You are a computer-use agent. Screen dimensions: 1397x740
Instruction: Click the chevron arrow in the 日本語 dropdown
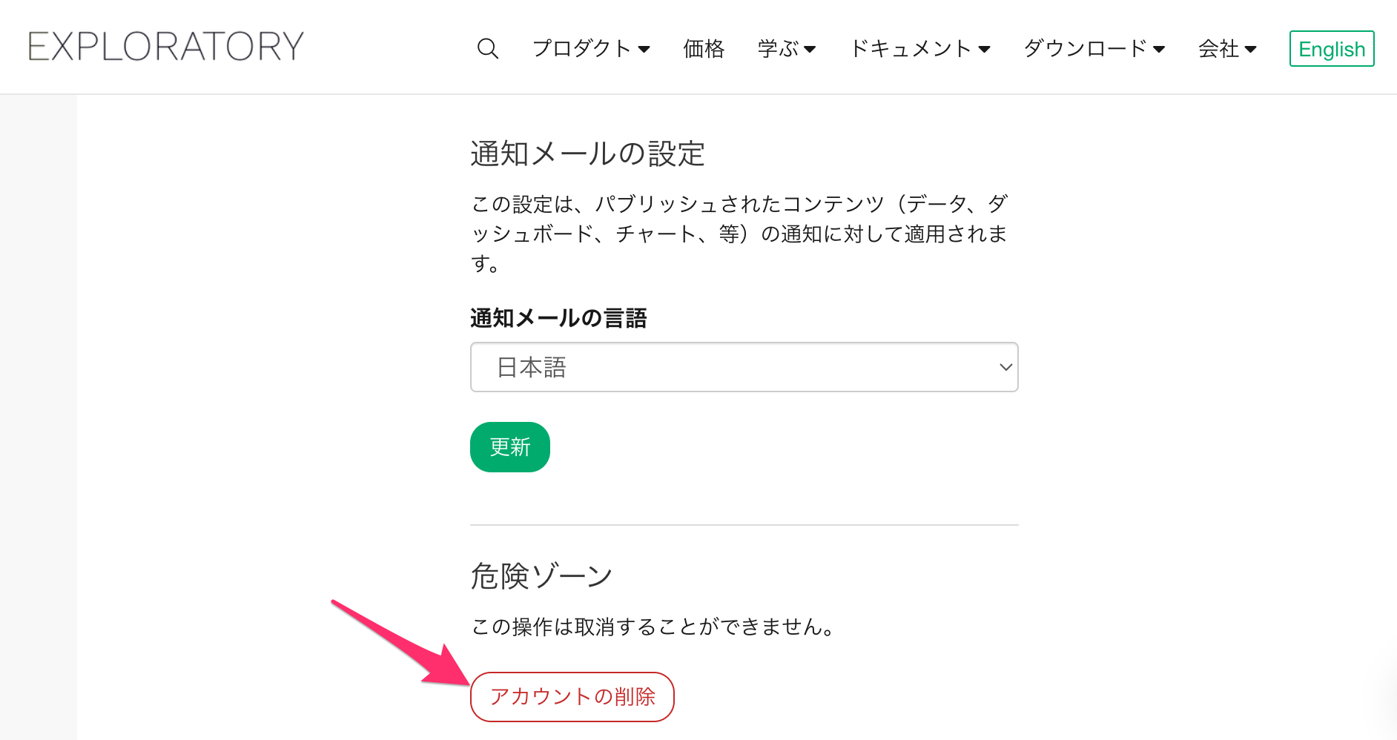pos(1005,367)
